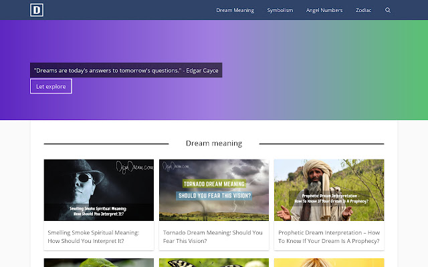Go to the Symbolism section
This screenshot has width=428, height=267.
280,10
